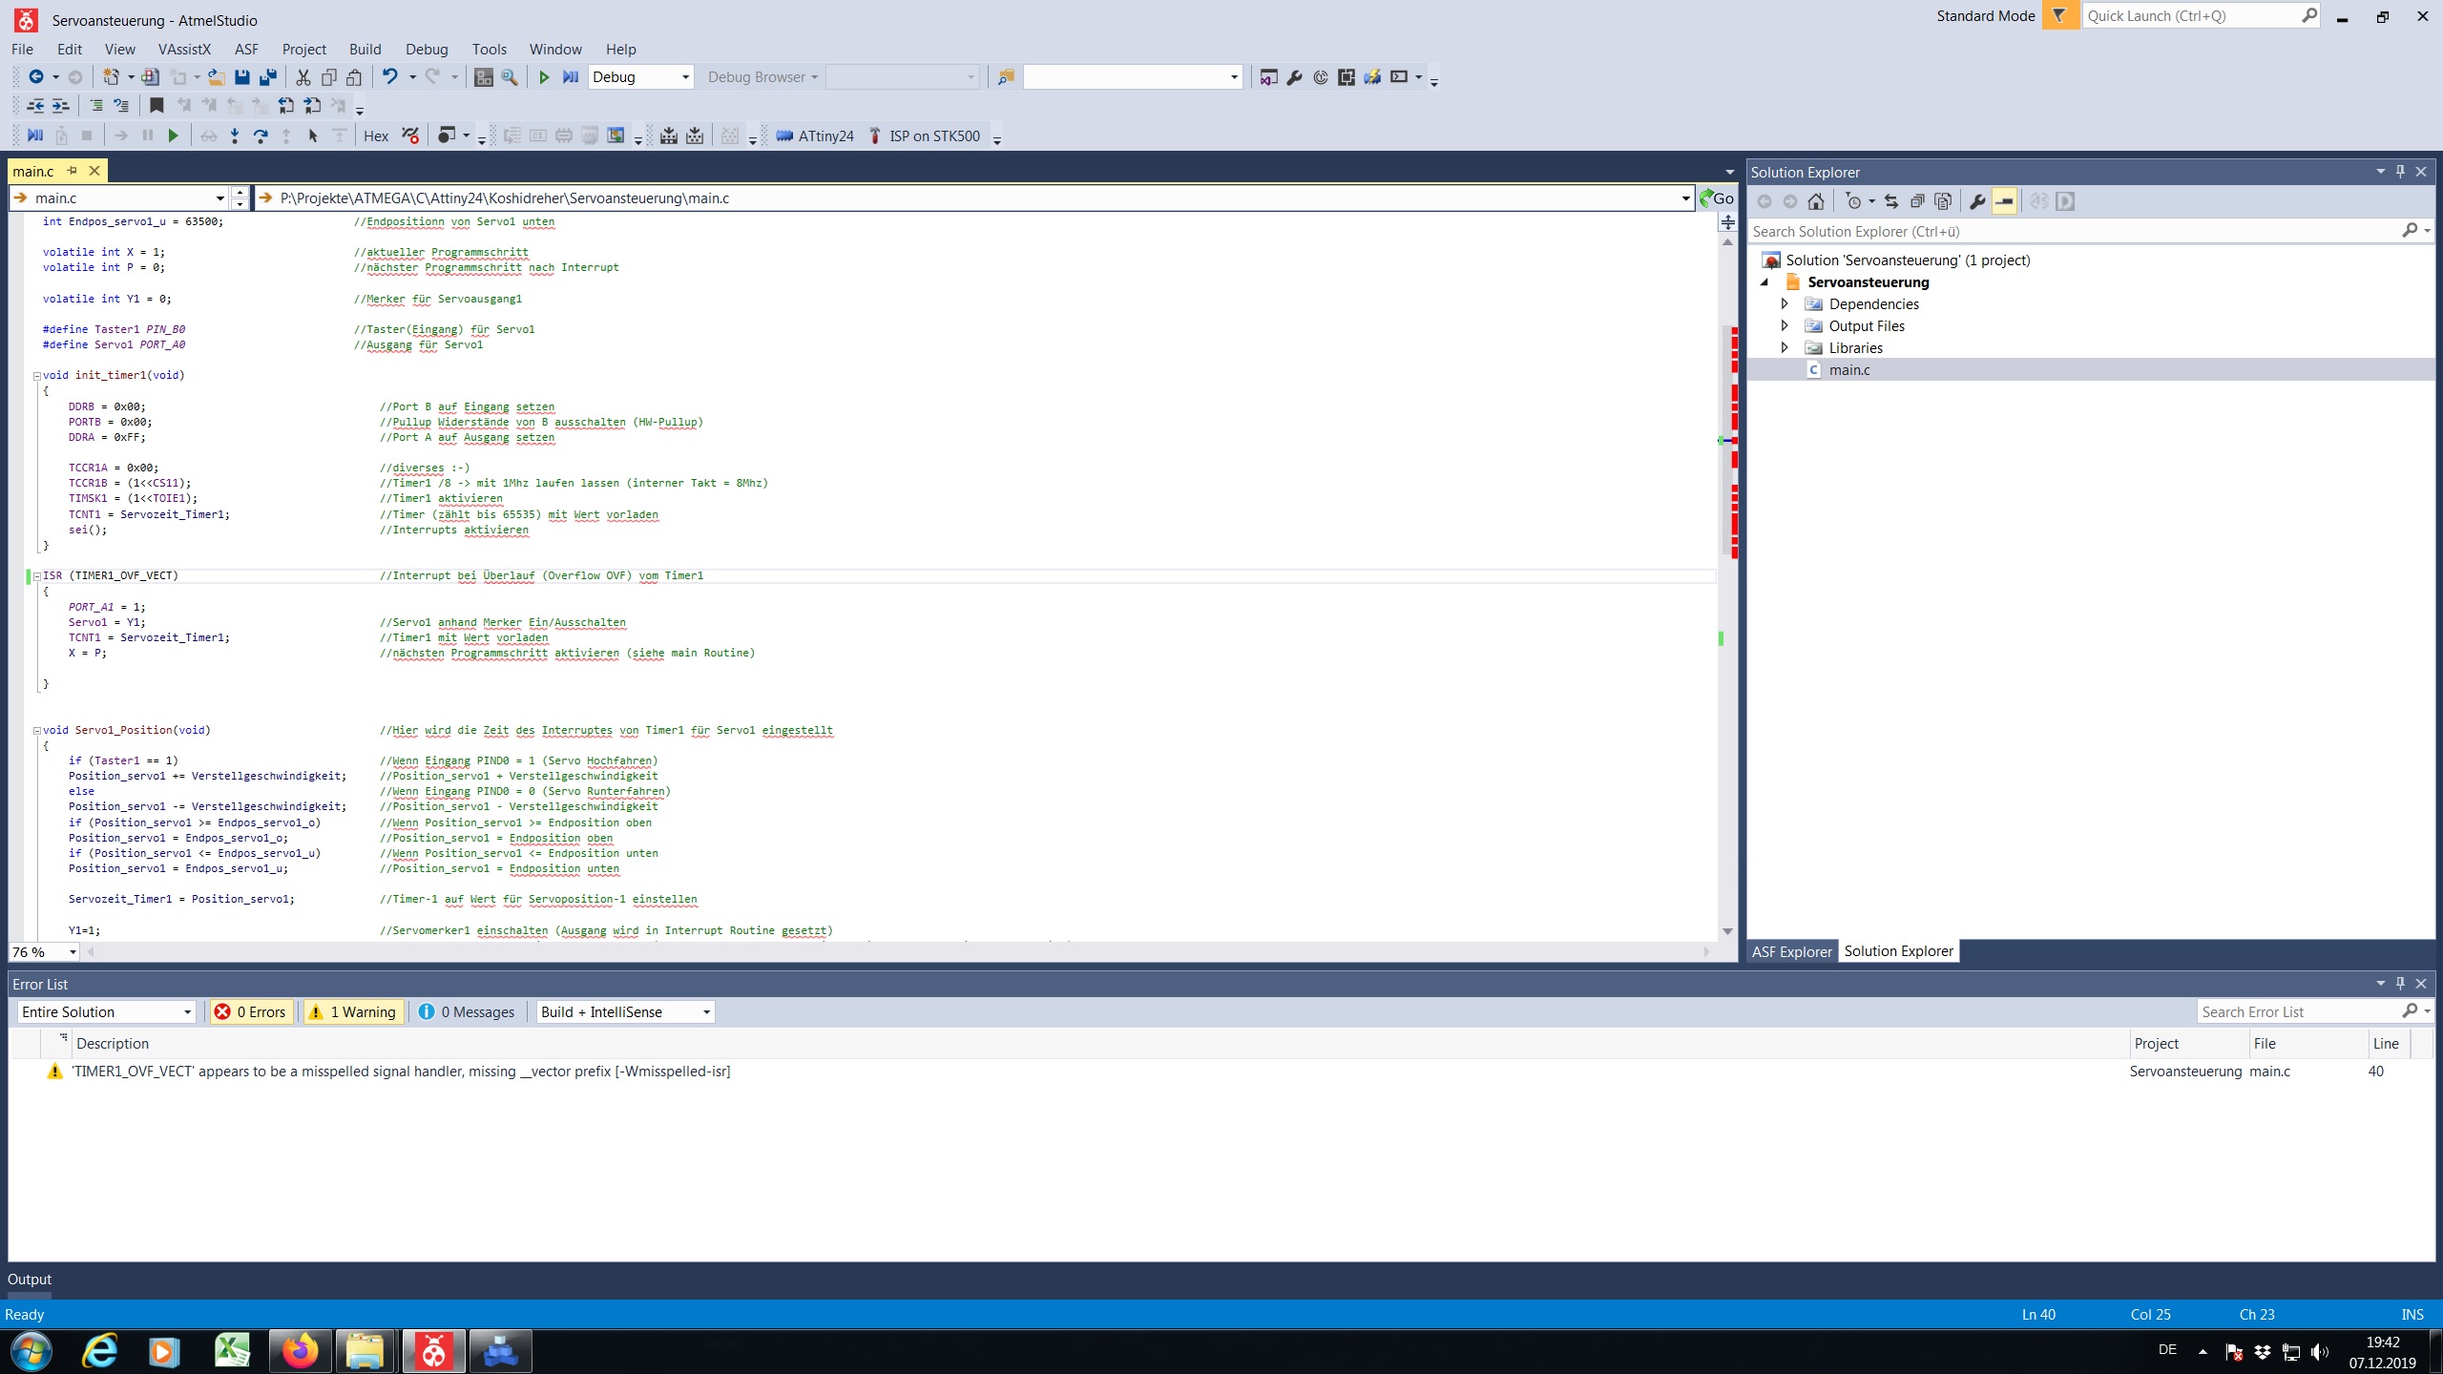
Task: Toggle a bookmark on the current line
Action: [x=157, y=105]
